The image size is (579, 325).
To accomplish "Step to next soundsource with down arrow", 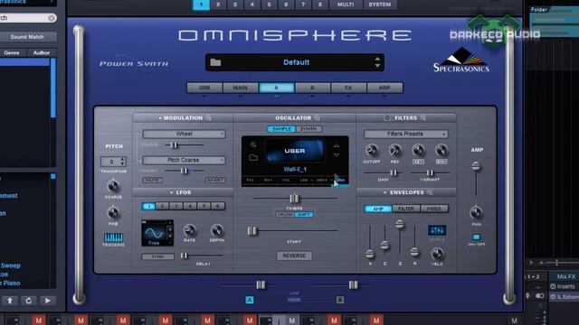I will (336, 155).
